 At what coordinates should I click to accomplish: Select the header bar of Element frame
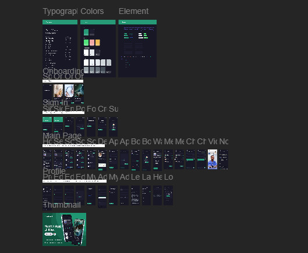pos(137,22)
